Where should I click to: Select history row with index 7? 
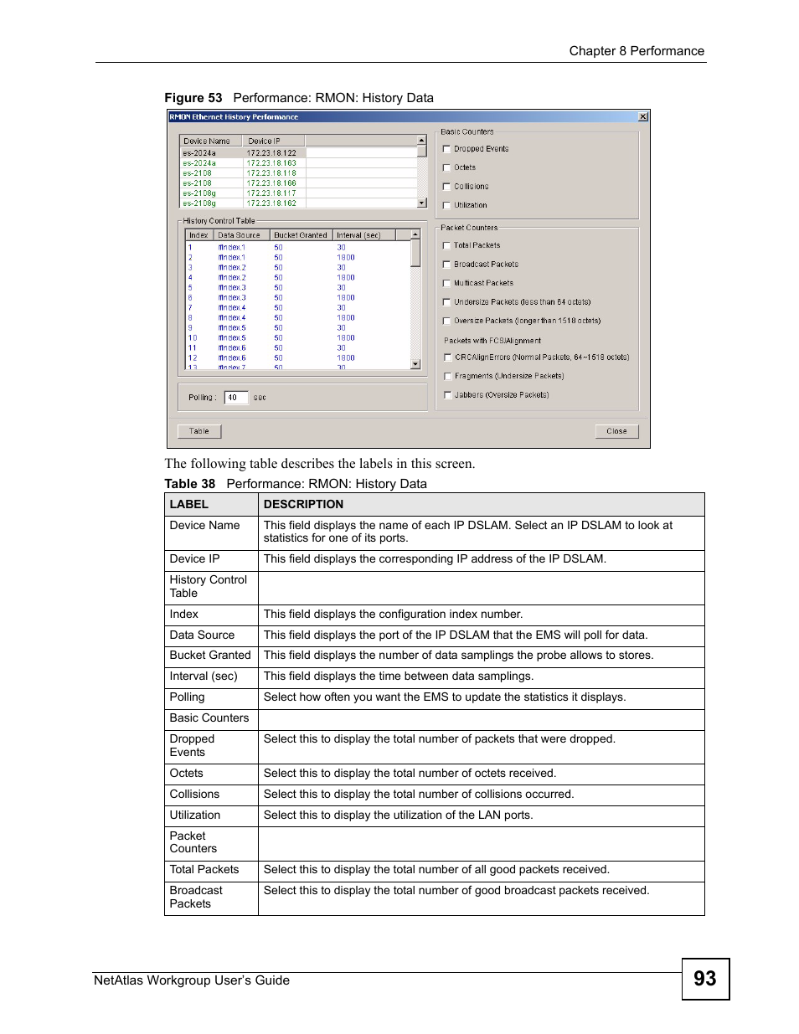point(297,308)
